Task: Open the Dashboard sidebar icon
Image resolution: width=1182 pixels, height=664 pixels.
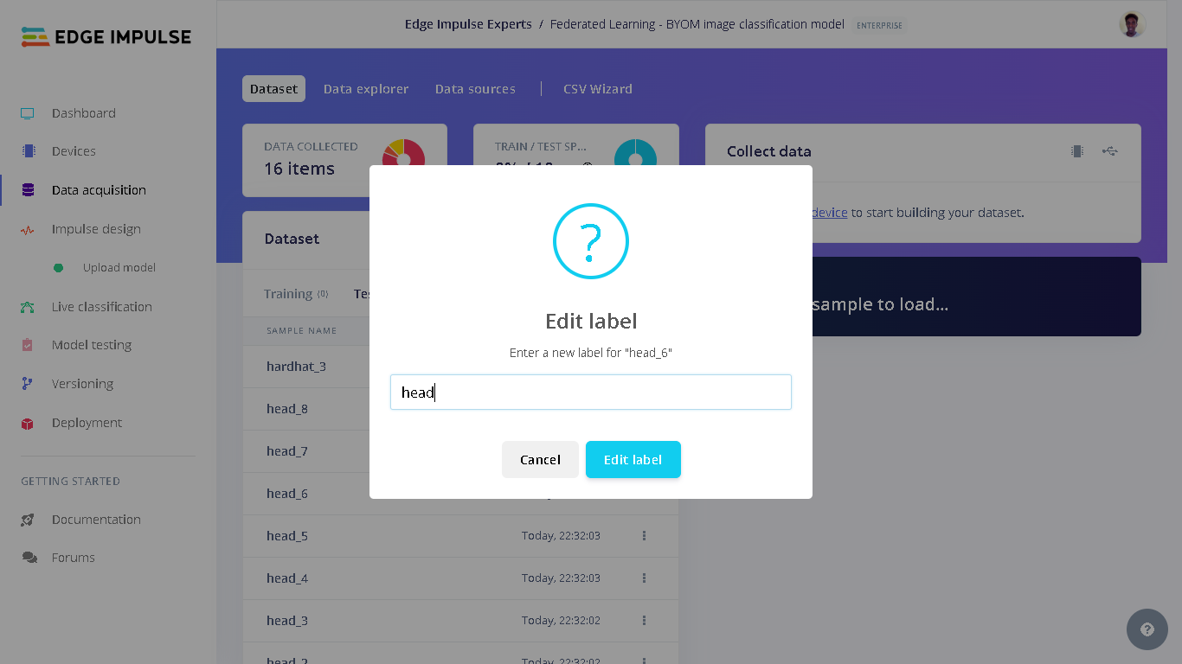Action: 28,113
